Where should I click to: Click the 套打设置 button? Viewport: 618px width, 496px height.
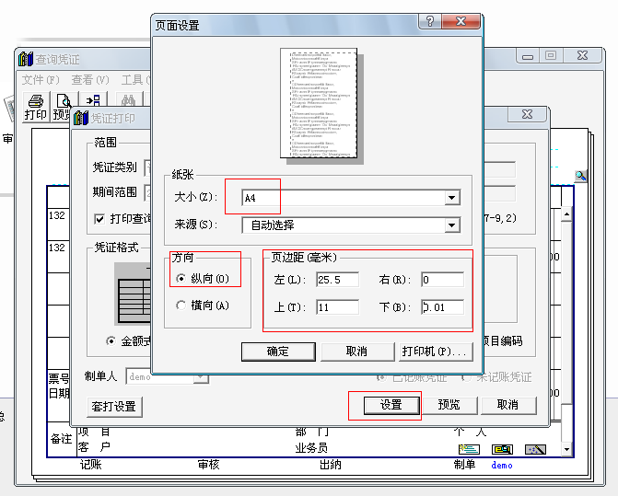pos(115,406)
